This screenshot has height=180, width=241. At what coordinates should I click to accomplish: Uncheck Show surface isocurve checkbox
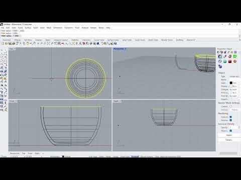coord(230,130)
